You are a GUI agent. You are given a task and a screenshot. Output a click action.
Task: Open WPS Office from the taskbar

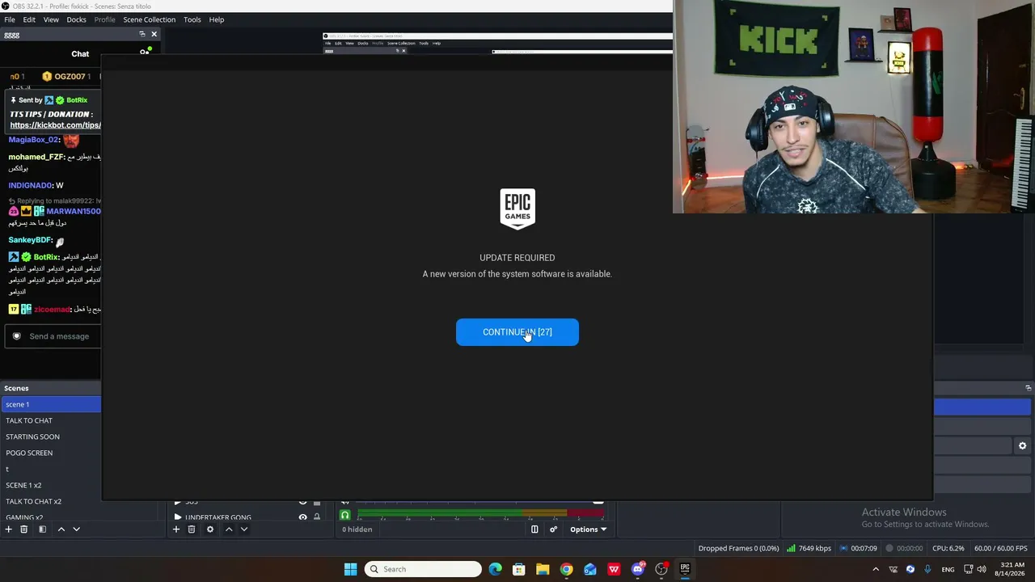pyautogui.click(x=614, y=569)
